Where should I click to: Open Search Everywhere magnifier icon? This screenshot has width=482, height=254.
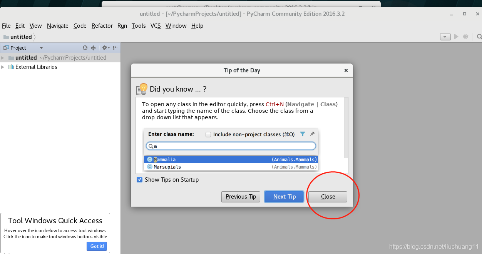pos(479,37)
